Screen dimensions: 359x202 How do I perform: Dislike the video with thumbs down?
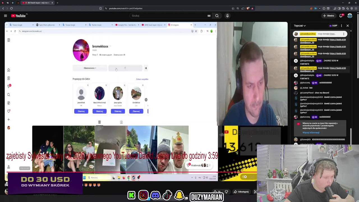[226, 192]
